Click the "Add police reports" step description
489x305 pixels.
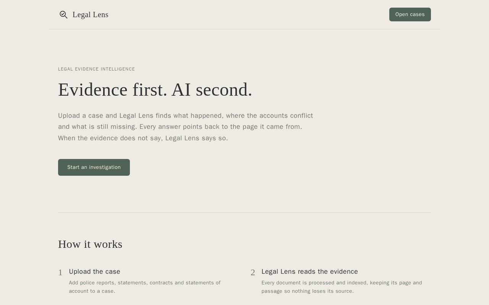click(x=145, y=287)
